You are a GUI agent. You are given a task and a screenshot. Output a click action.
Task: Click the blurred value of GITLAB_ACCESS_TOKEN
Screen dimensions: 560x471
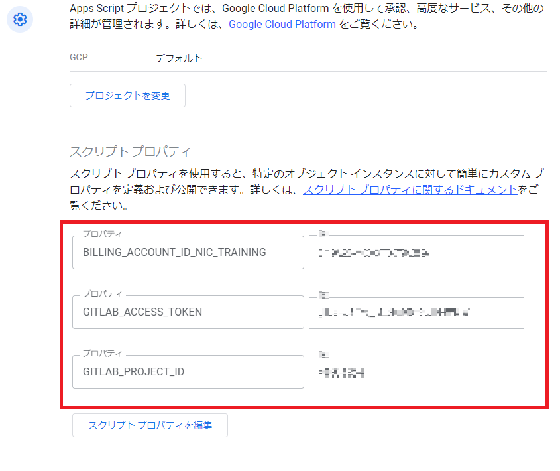tap(394, 312)
